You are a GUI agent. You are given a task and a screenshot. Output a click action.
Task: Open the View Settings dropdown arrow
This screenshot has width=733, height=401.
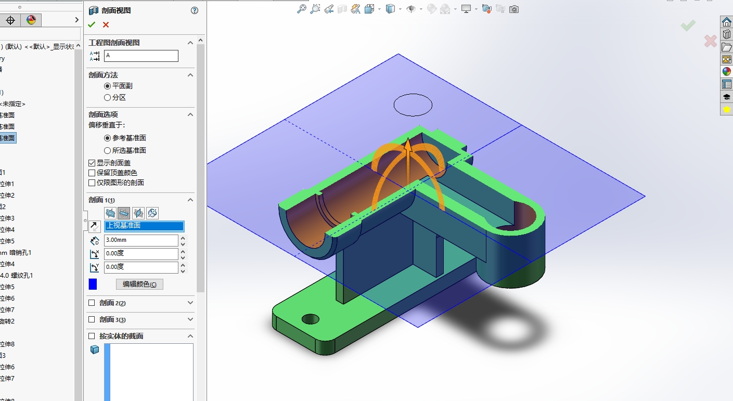click(x=475, y=9)
